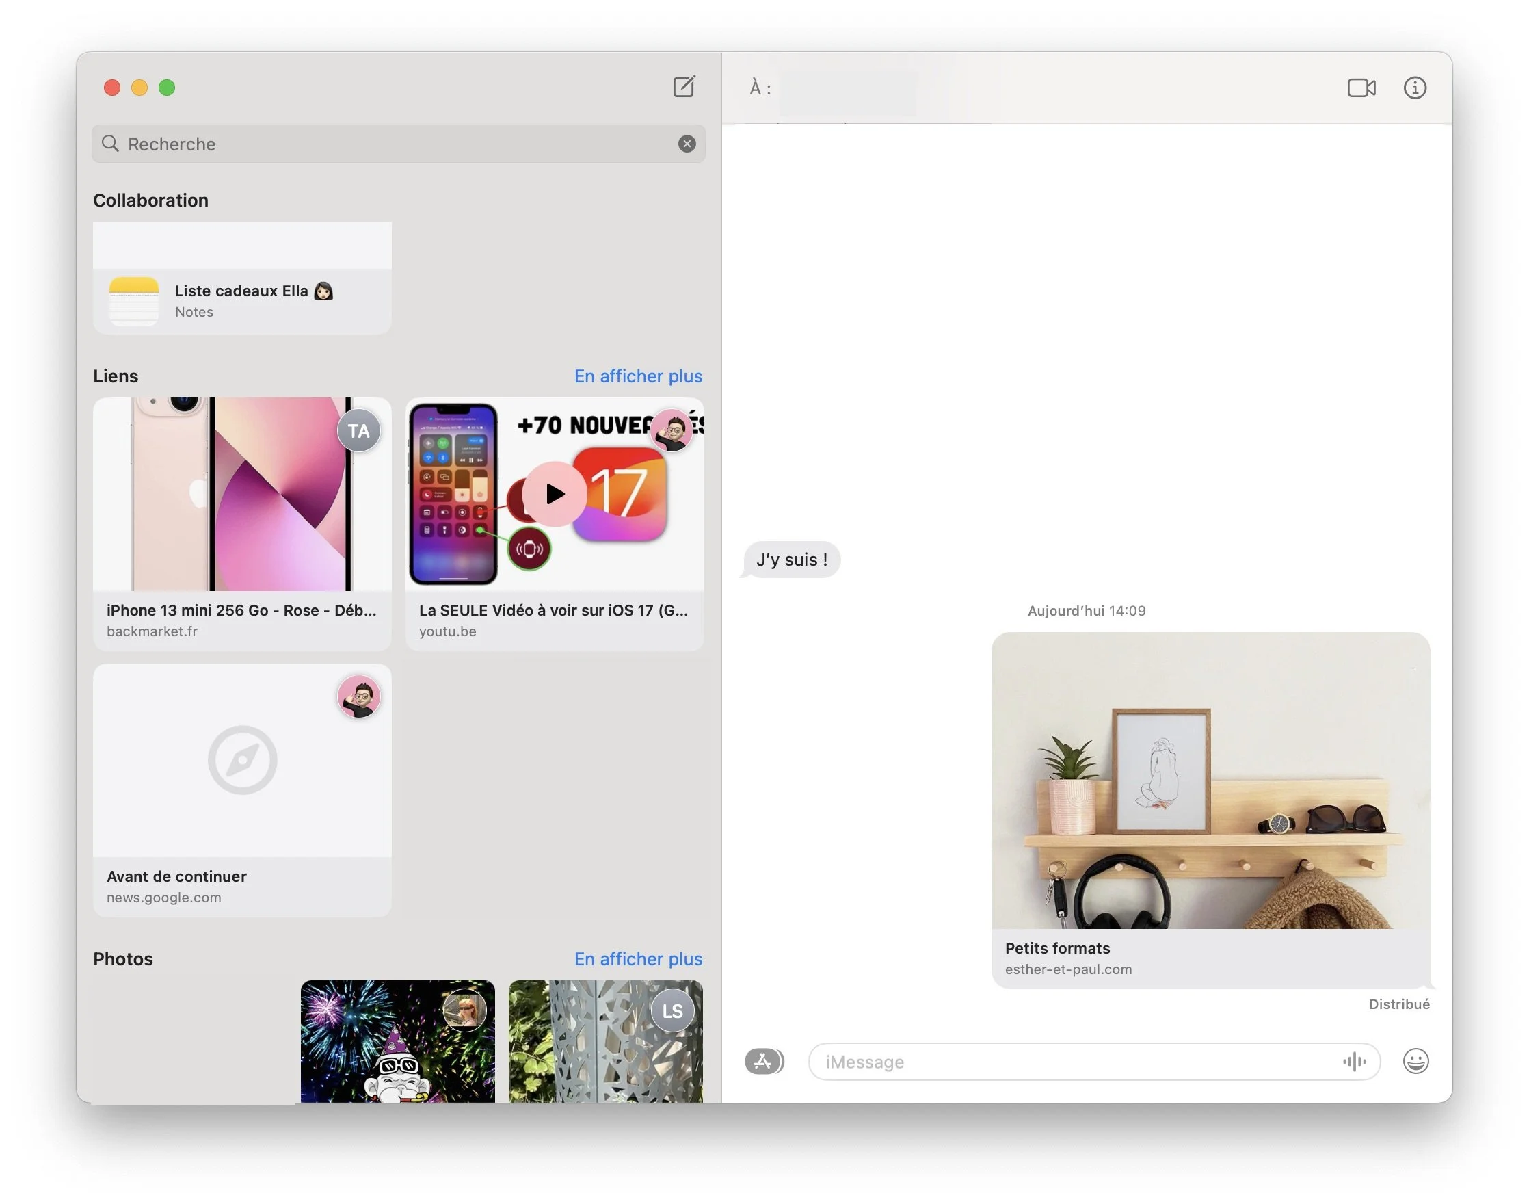Click the TA contact avatar badge
The width and height of the screenshot is (1529, 1204).
[358, 431]
